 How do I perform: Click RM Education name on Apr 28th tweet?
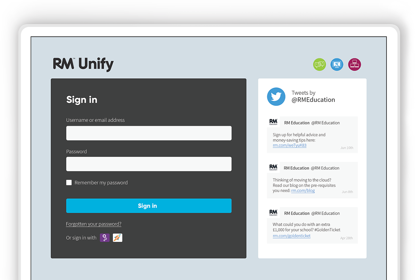point(297,213)
